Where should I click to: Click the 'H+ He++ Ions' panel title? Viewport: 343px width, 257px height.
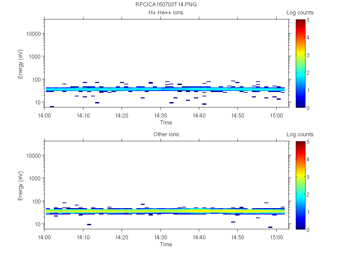click(x=166, y=13)
